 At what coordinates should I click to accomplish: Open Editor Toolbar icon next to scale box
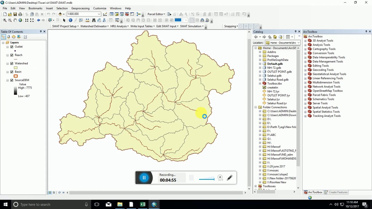point(105,14)
